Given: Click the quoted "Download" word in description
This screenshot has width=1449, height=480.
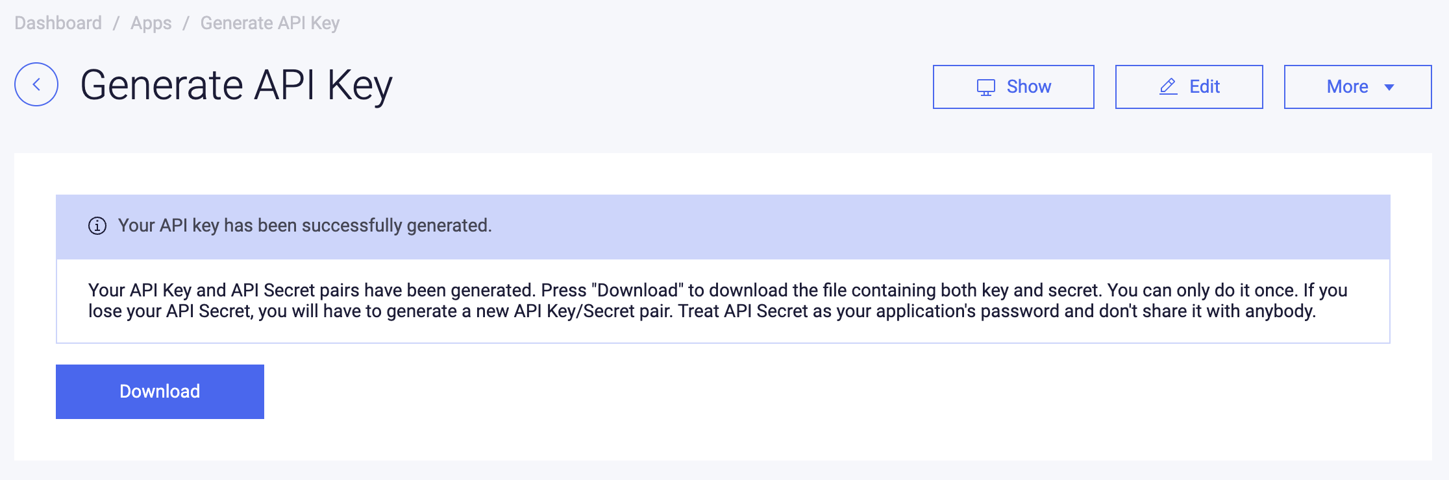Looking at the screenshot, I should coord(638,290).
